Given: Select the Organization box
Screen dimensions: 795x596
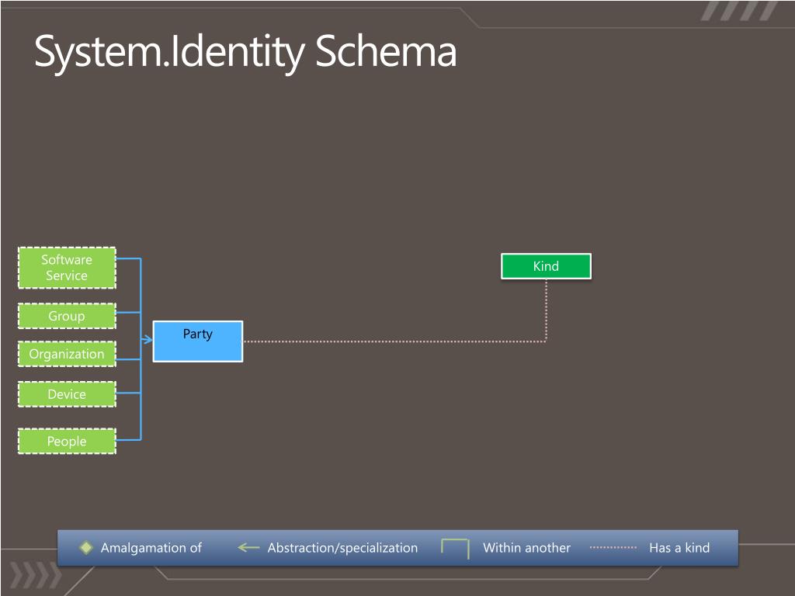Looking at the screenshot, I should click(67, 354).
